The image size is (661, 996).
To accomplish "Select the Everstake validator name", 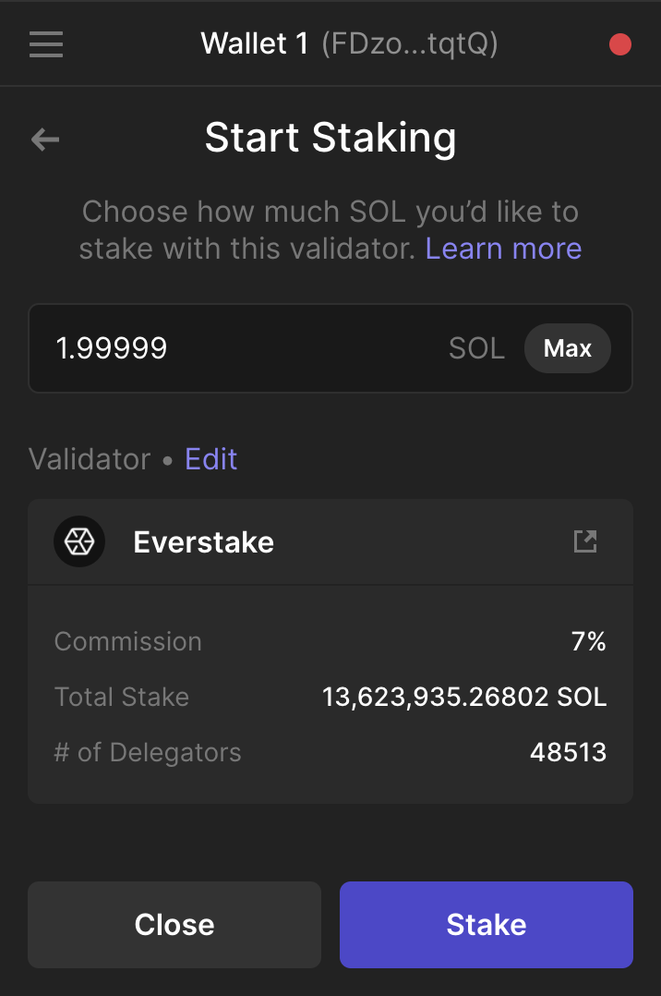I will 203,542.
